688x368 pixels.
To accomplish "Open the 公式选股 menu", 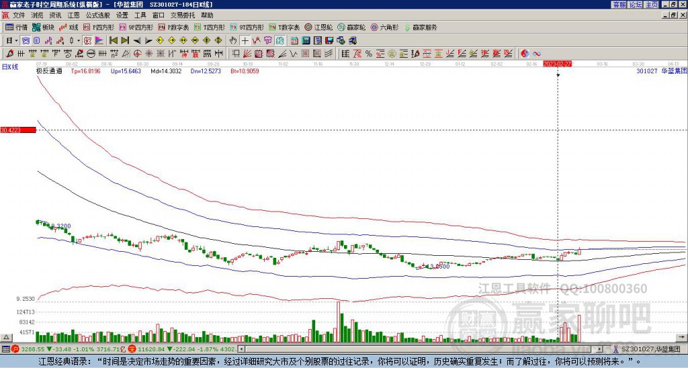I will [x=98, y=15].
